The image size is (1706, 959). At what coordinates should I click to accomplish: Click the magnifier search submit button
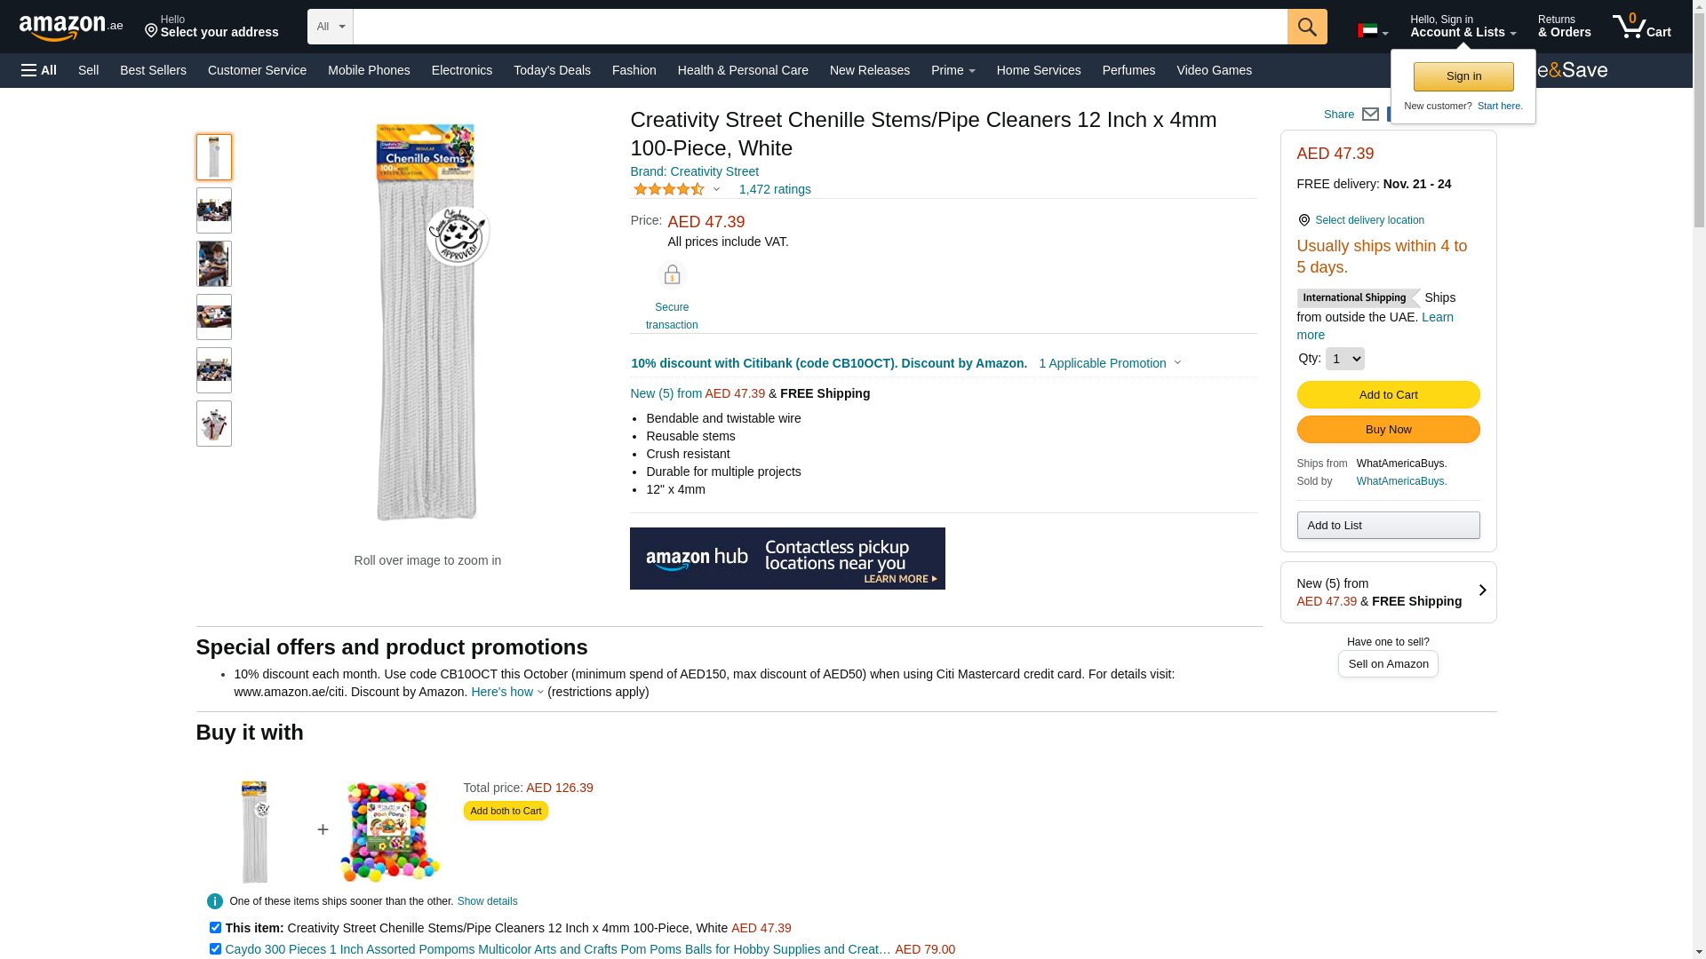coord(1306,27)
